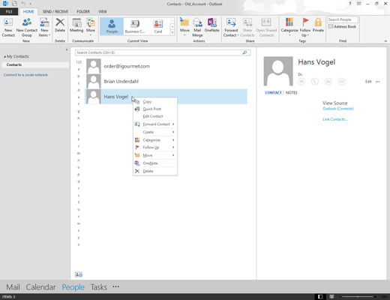Open Move submenu in context menu
This screenshot has height=300, width=390.
(x=155, y=155)
